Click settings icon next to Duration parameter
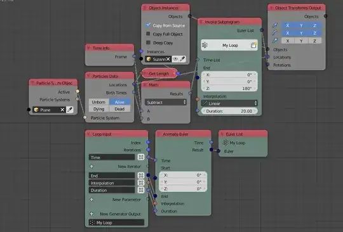 tap(141, 190)
